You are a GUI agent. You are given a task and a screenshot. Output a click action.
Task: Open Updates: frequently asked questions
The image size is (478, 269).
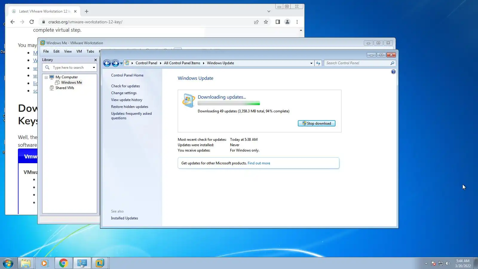[x=131, y=116]
